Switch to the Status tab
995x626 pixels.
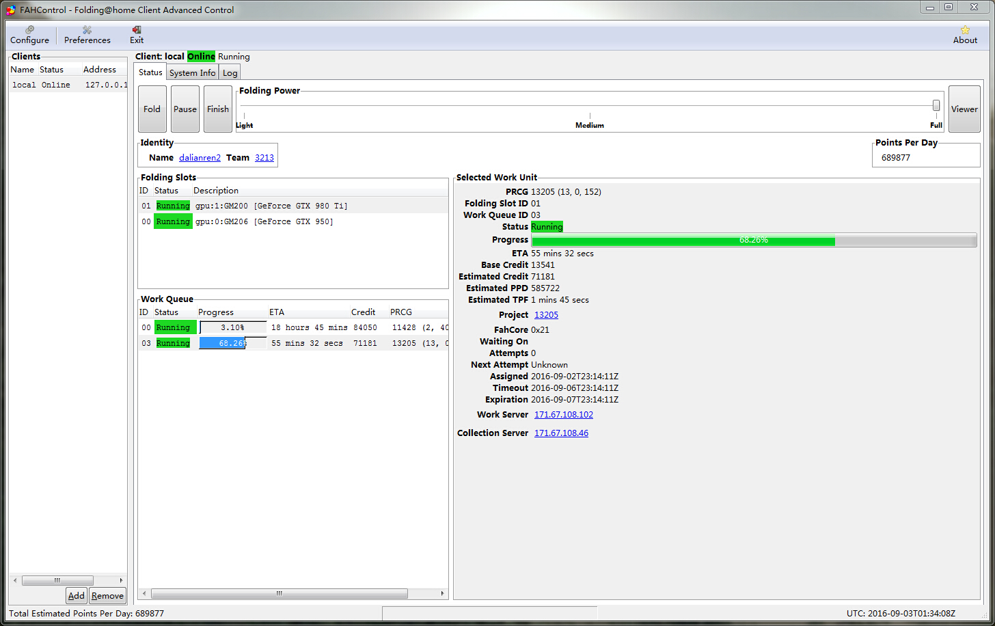(x=150, y=72)
